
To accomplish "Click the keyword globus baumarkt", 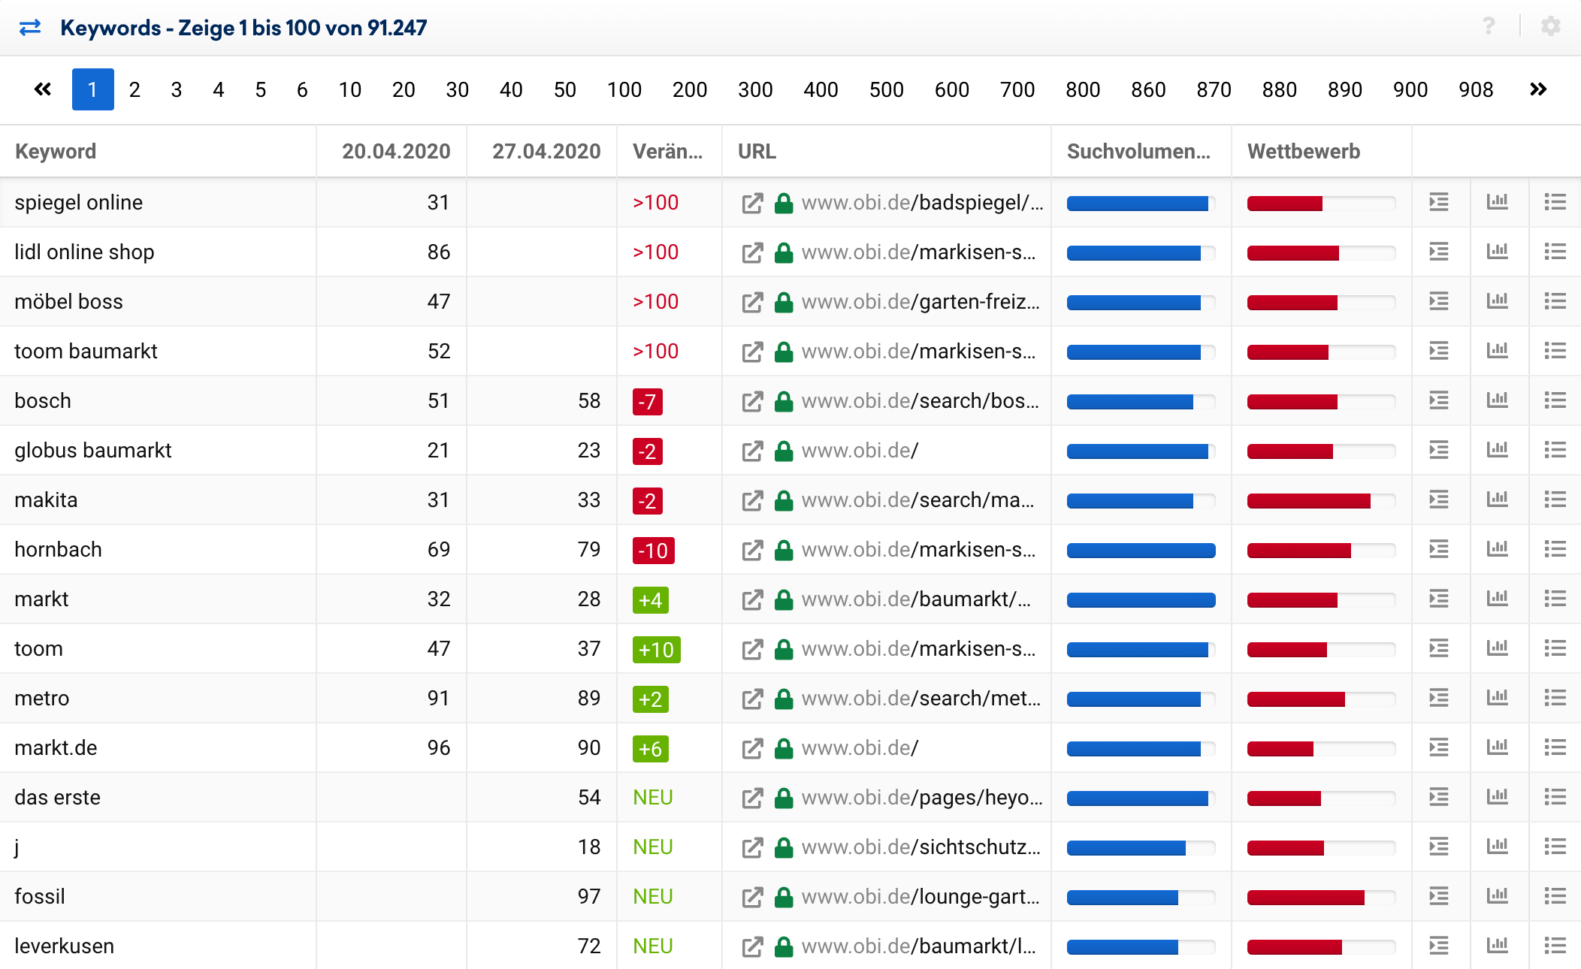I will click(x=93, y=450).
